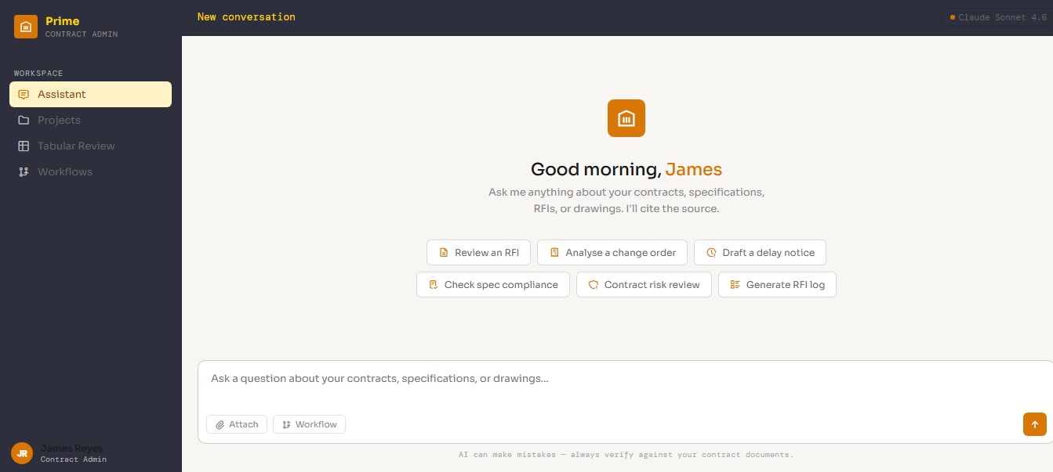
Task: Click the Prime app name text
Action: 63,21
